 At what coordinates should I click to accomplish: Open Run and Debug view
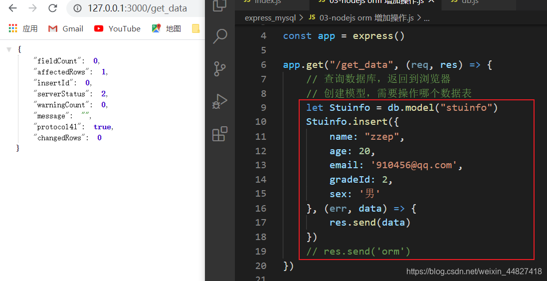(220, 101)
